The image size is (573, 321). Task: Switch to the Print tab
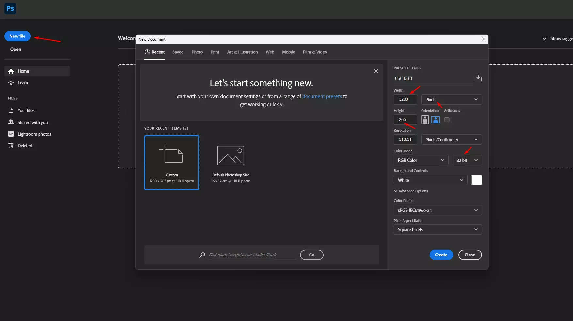215,52
